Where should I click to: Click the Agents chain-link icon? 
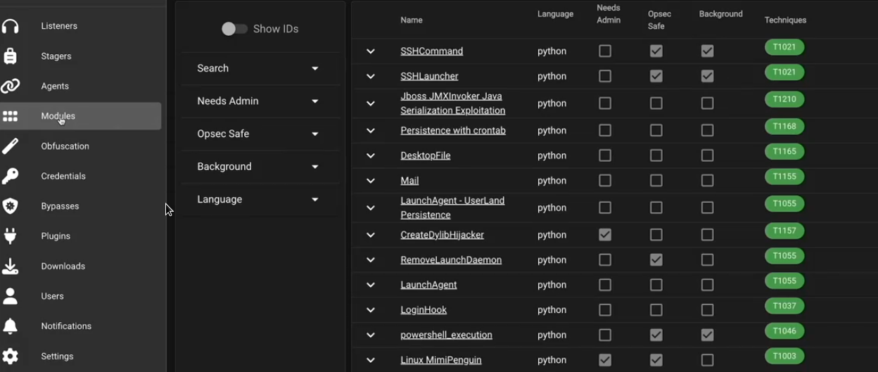tap(10, 86)
